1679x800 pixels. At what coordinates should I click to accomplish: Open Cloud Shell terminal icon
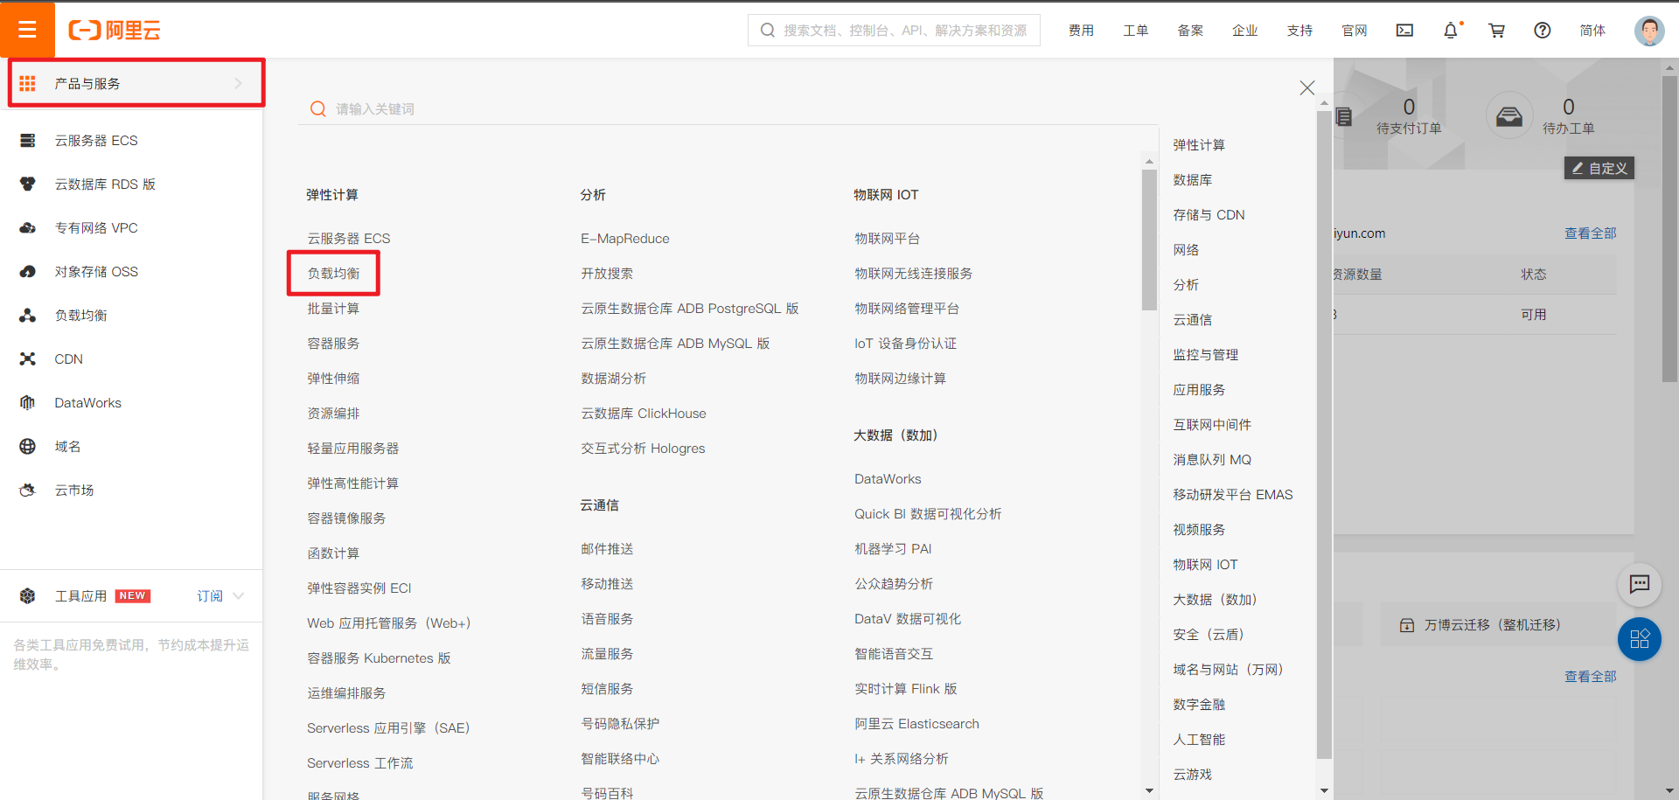[1404, 31]
